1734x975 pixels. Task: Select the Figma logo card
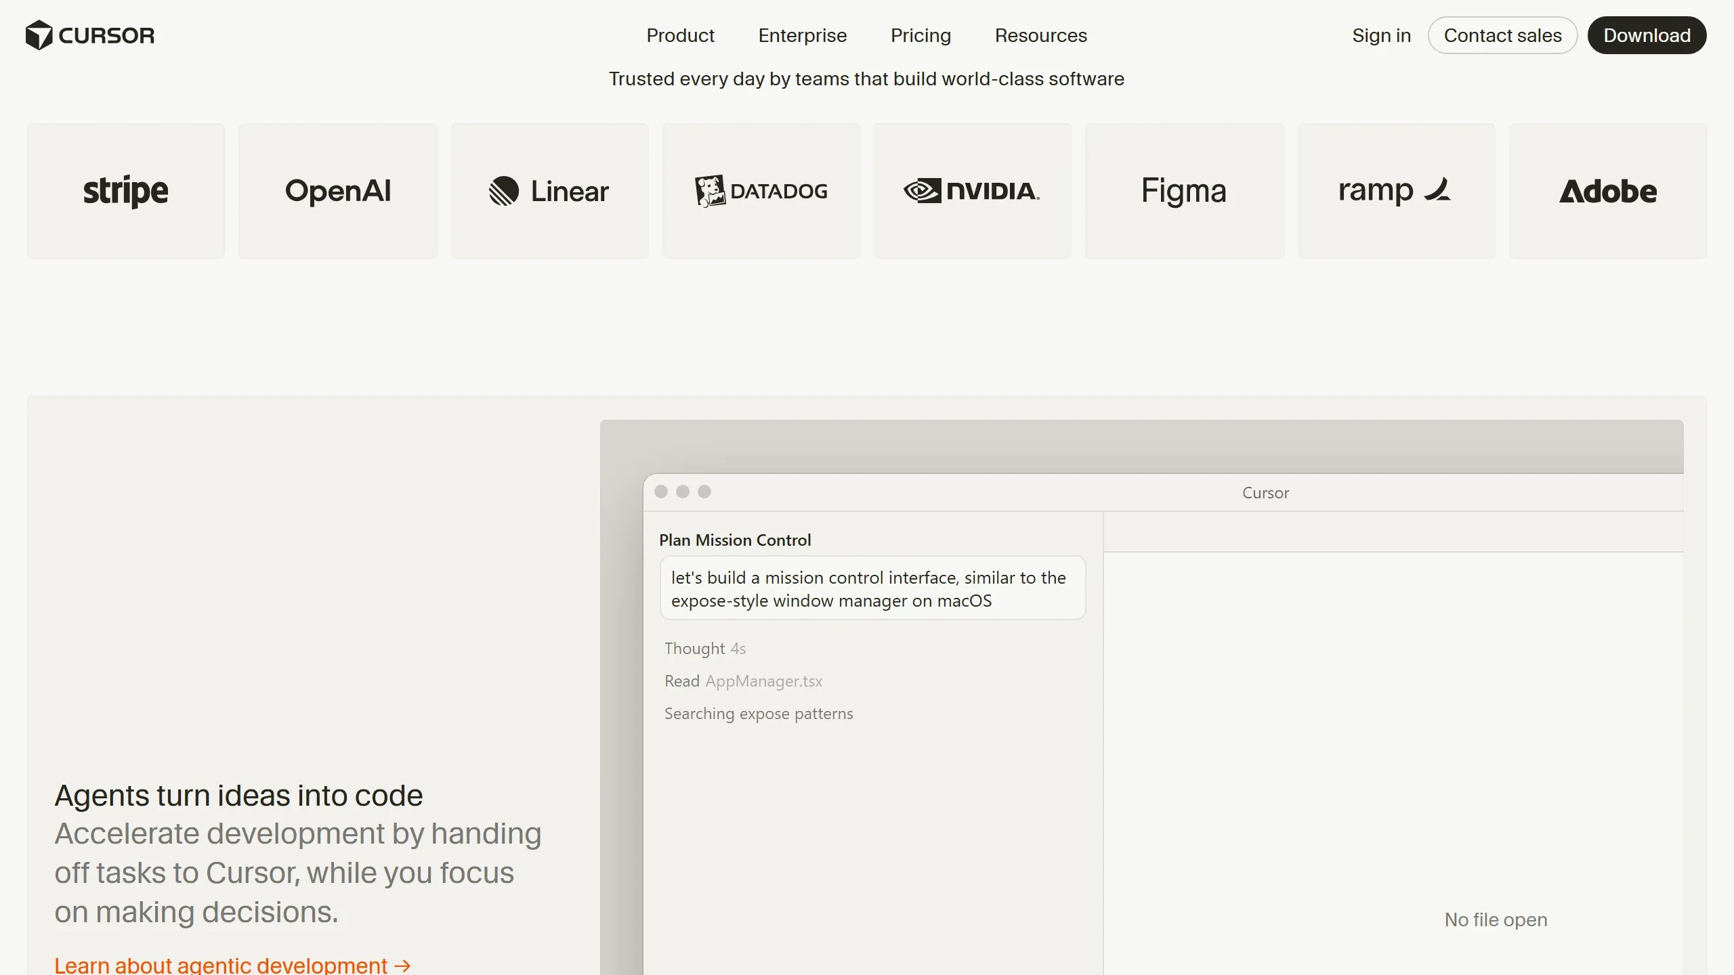click(1184, 191)
